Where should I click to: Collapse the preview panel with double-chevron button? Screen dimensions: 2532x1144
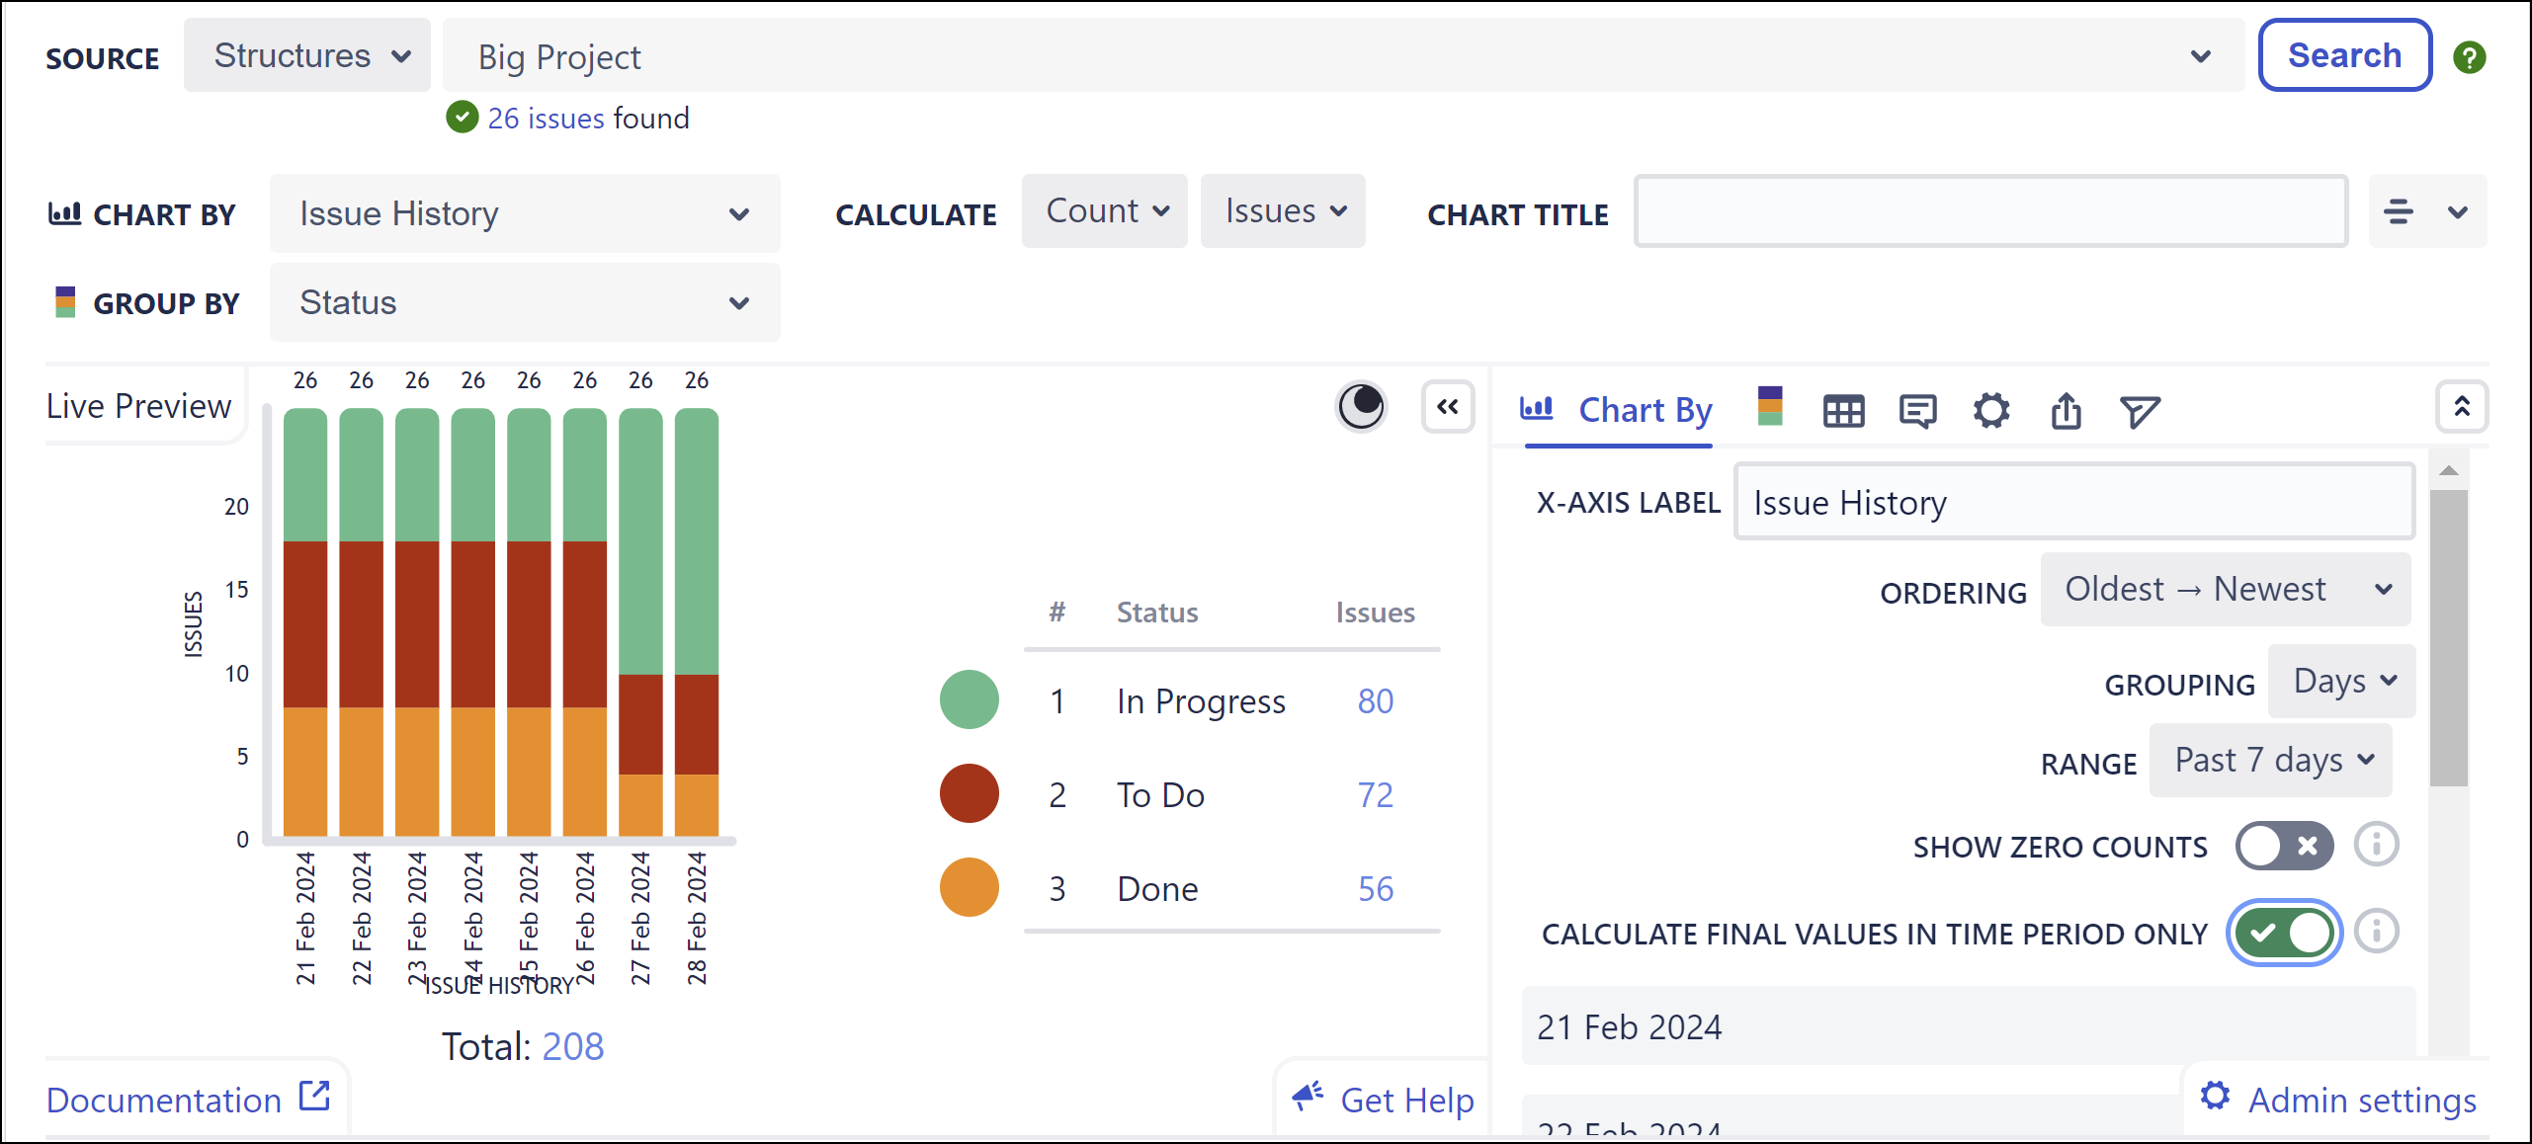(x=1448, y=406)
